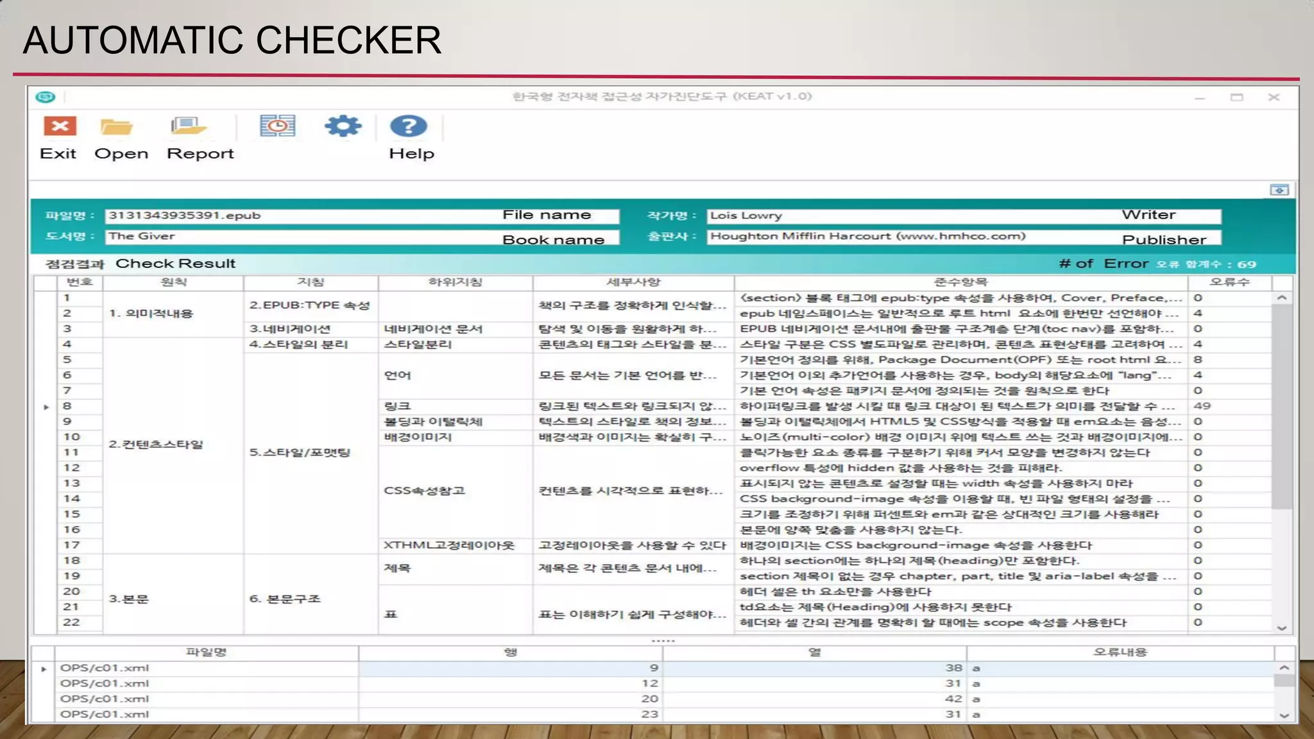Collapse the file info panel with the small corner icon
The image size is (1314, 739).
(x=1279, y=190)
